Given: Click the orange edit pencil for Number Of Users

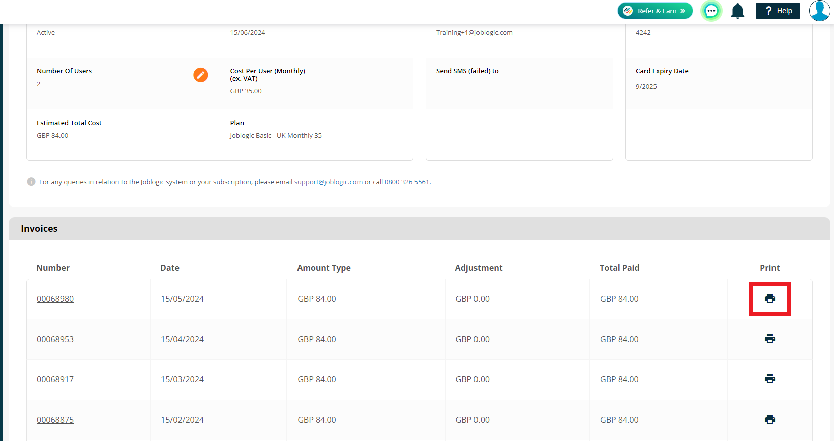Looking at the screenshot, I should tap(201, 75).
